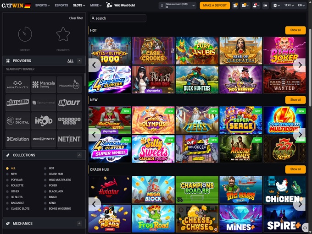Open the gift bonuses icon
Screen dimensions: 312x234
click(235, 5)
